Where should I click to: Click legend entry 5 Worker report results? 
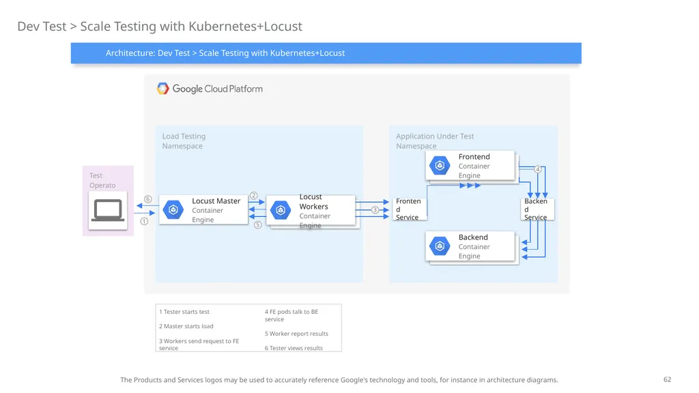(296, 334)
